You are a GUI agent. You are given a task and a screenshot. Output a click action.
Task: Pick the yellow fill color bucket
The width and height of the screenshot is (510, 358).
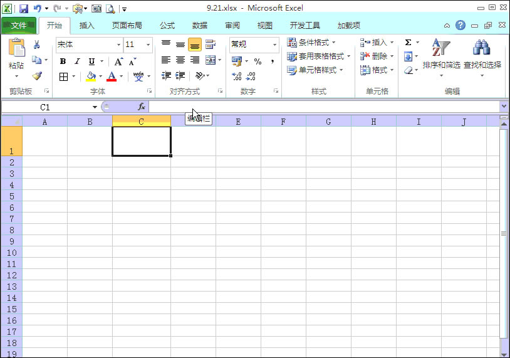(91, 76)
